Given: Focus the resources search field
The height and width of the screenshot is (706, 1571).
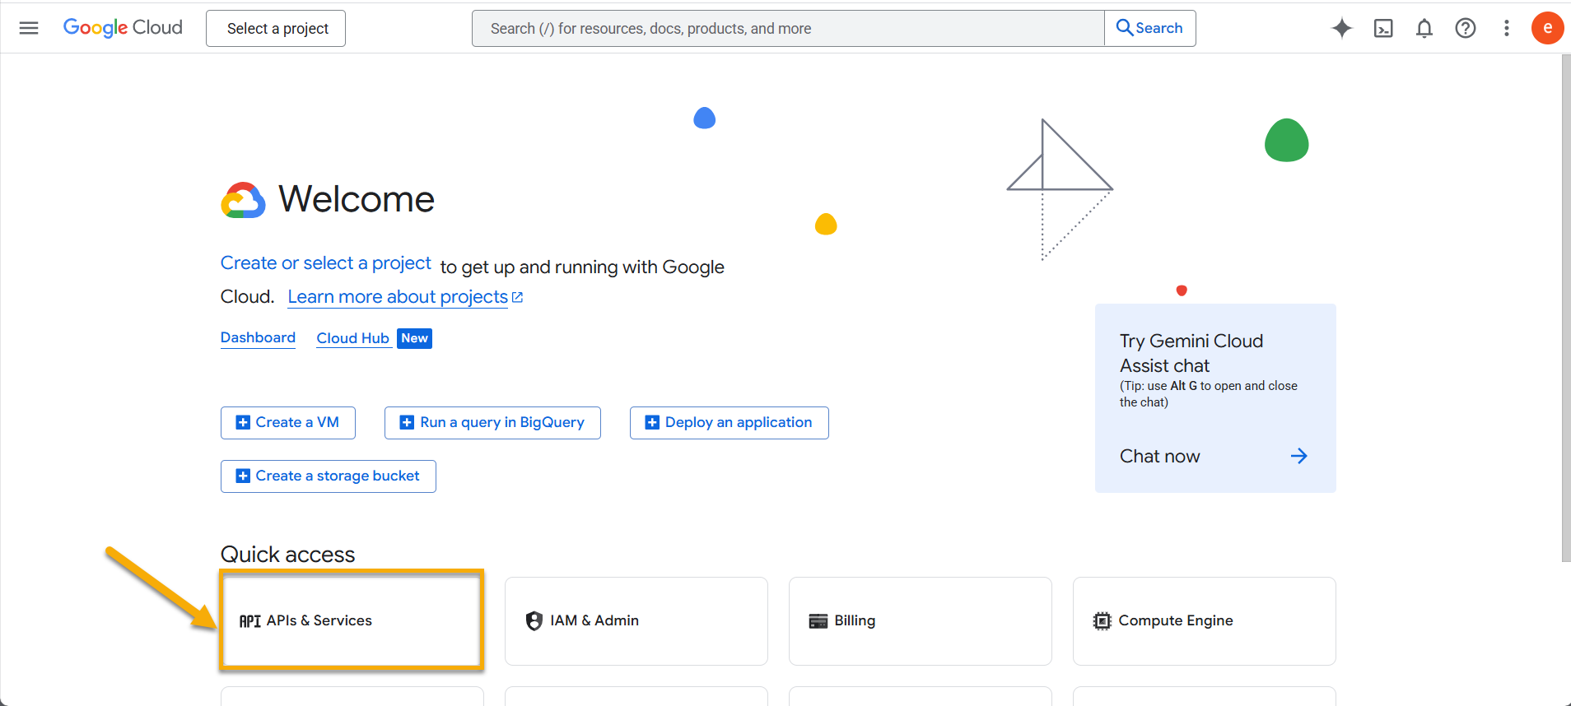Looking at the screenshot, I should [x=788, y=29].
